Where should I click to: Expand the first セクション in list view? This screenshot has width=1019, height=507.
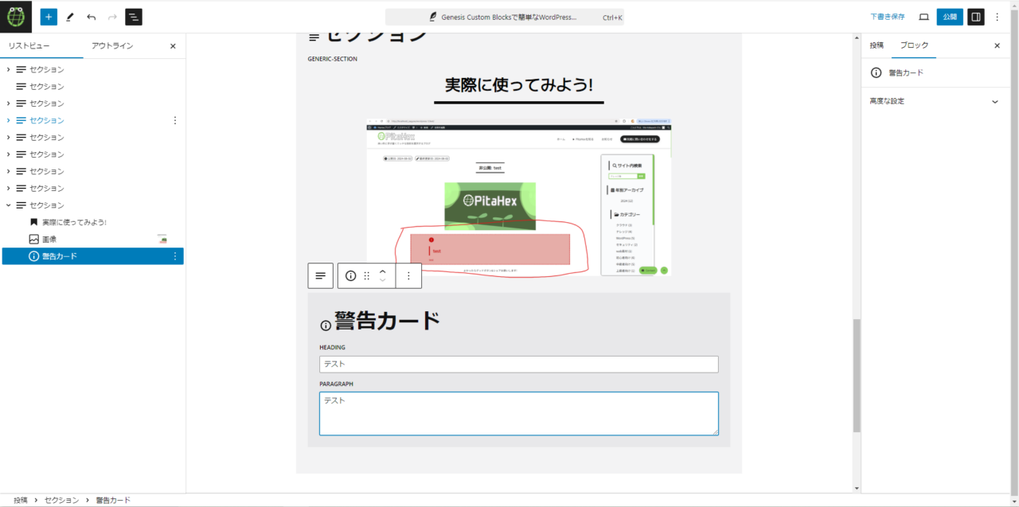9,70
